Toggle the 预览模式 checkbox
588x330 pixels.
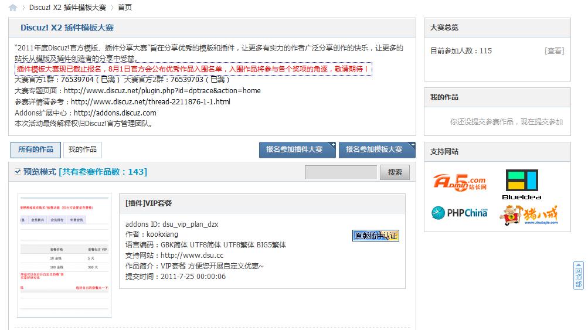tap(18, 171)
